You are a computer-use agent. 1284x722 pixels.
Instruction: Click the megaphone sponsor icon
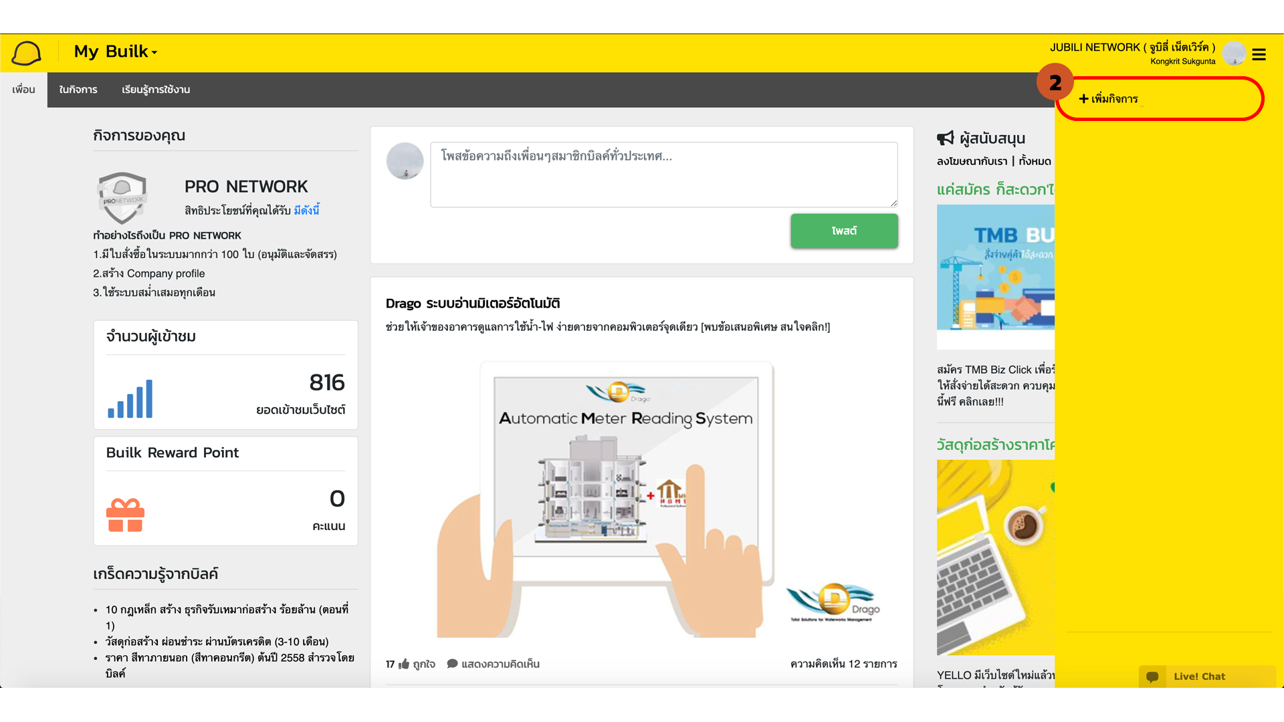pyautogui.click(x=945, y=138)
